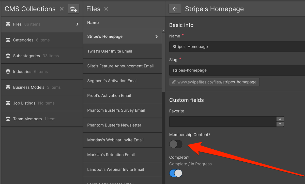305x184 pixels.
Task: Open the Subcategories collection
Action: tap(42, 56)
